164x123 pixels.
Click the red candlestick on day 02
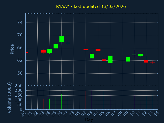pos(86,49)
